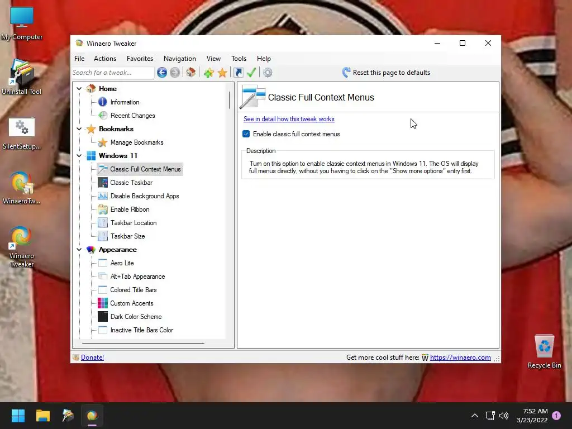Click the Information icon in the tree

(x=103, y=102)
